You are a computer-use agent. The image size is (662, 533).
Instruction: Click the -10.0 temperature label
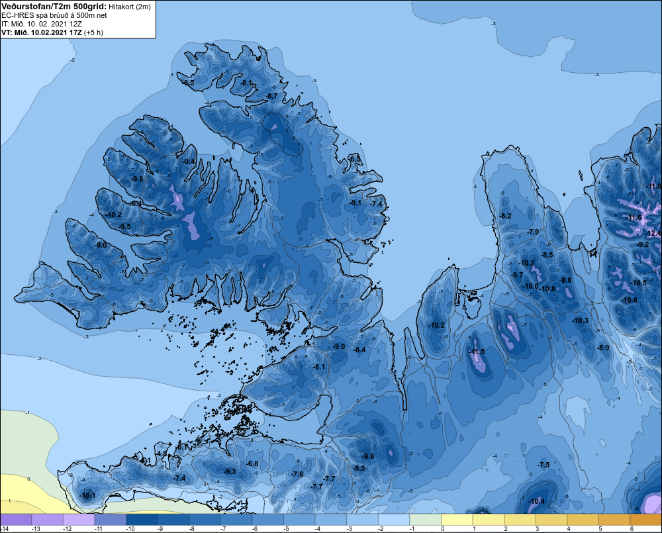click(531, 286)
